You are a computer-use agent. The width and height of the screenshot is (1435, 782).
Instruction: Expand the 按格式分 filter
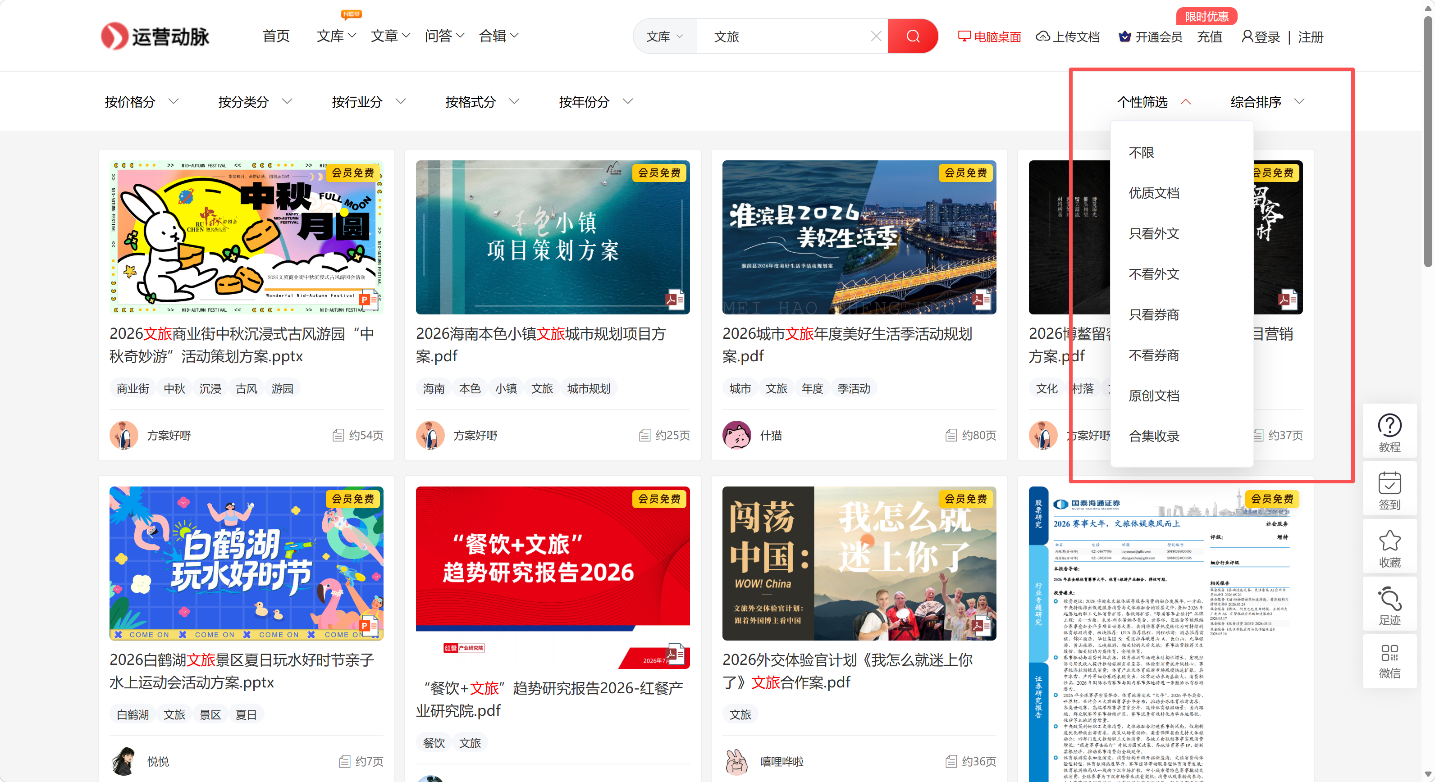(482, 102)
